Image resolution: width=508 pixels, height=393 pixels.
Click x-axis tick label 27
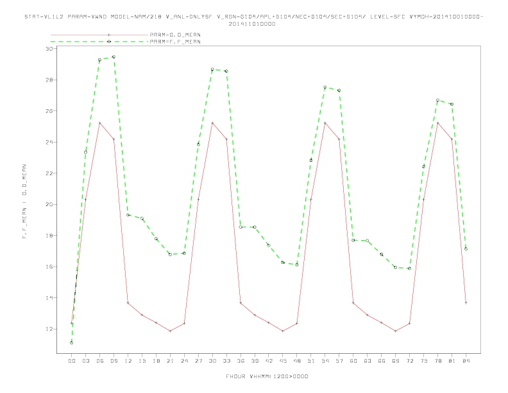pos(198,361)
